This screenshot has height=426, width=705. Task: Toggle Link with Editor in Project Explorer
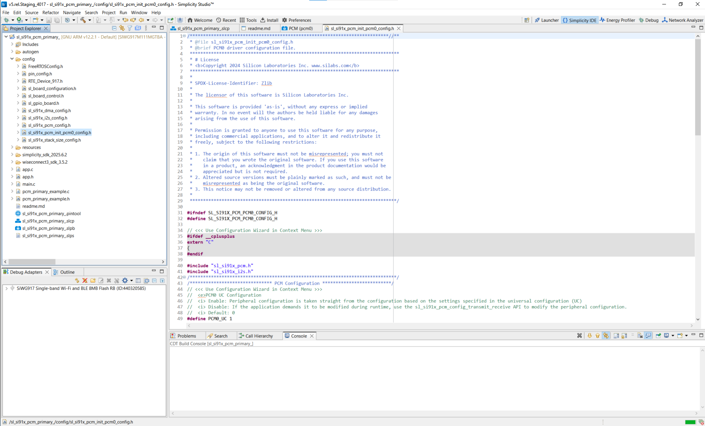(x=122, y=28)
